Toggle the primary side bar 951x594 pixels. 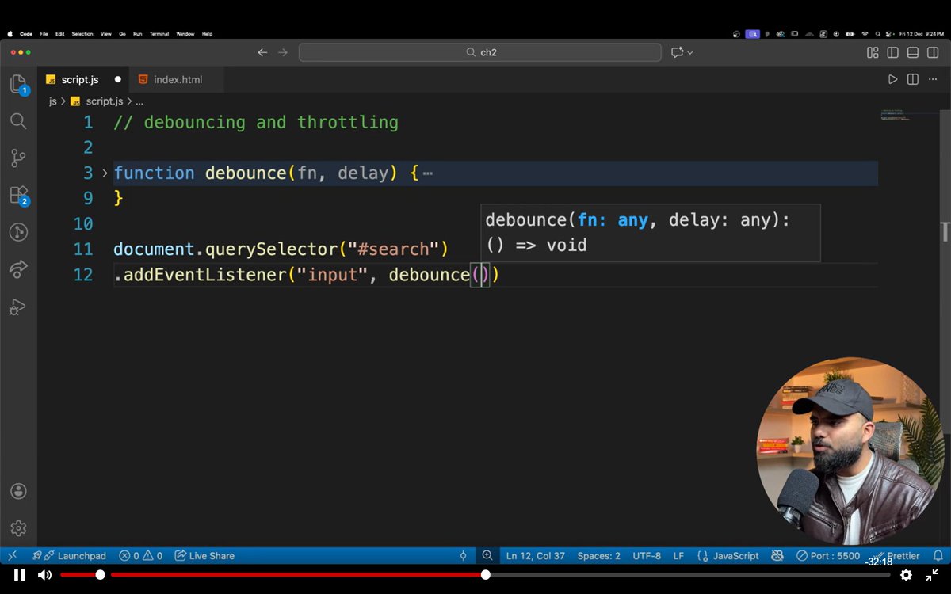892,52
